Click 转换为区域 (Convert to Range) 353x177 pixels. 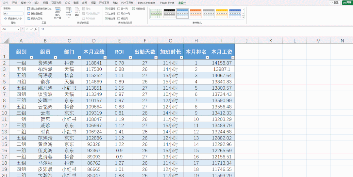(x=35, y=19)
